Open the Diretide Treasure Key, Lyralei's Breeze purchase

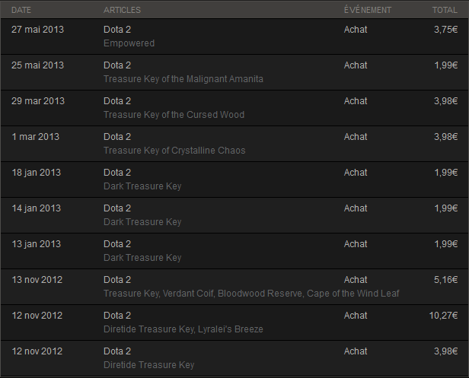pyautogui.click(x=234, y=322)
